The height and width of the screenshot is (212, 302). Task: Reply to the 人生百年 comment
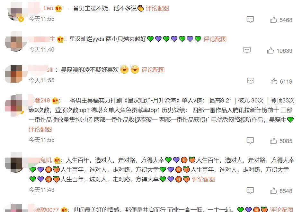[x=250, y=190]
